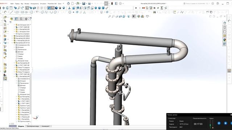
Task: Click the Open document folder icon
Action: [x=78, y=3]
